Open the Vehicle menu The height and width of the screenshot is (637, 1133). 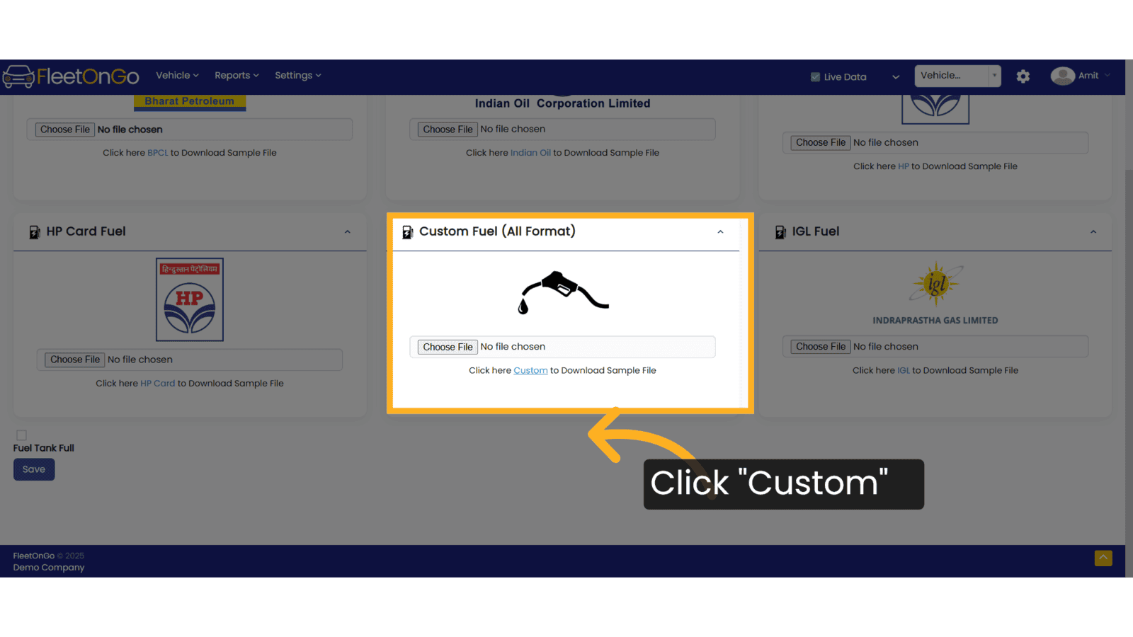pyautogui.click(x=177, y=76)
